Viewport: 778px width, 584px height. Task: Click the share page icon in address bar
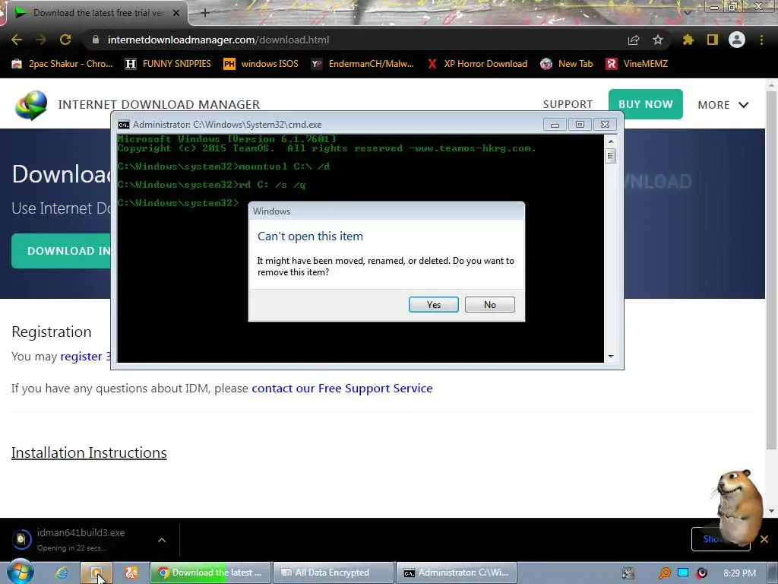[x=634, y=40]
